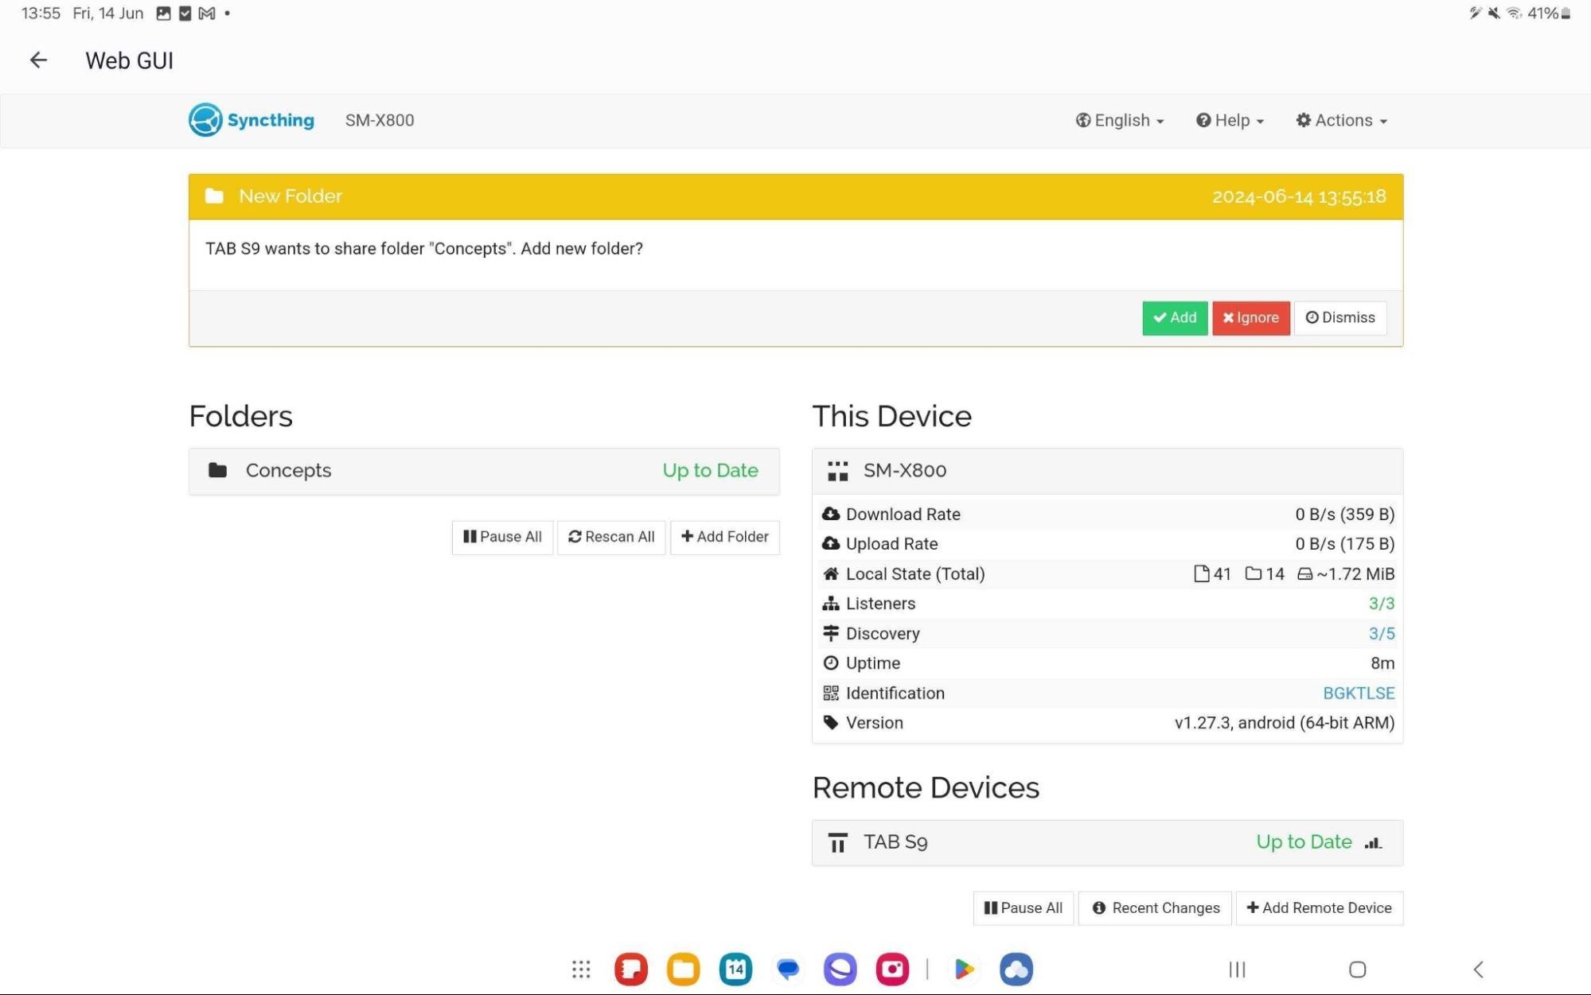Click the Syncthing logo

pos(252,120)
